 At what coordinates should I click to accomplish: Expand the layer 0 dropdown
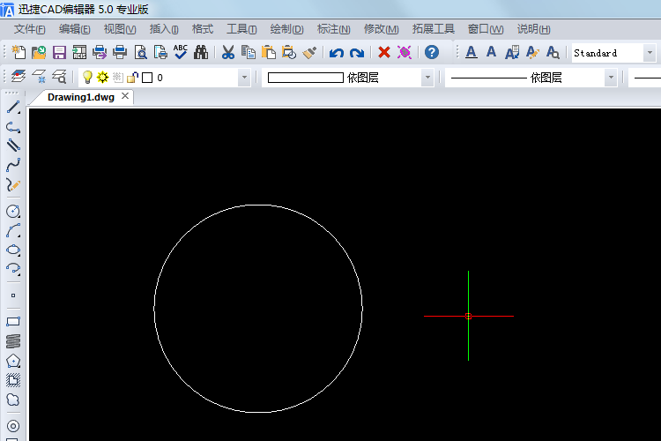click(244, 78)
